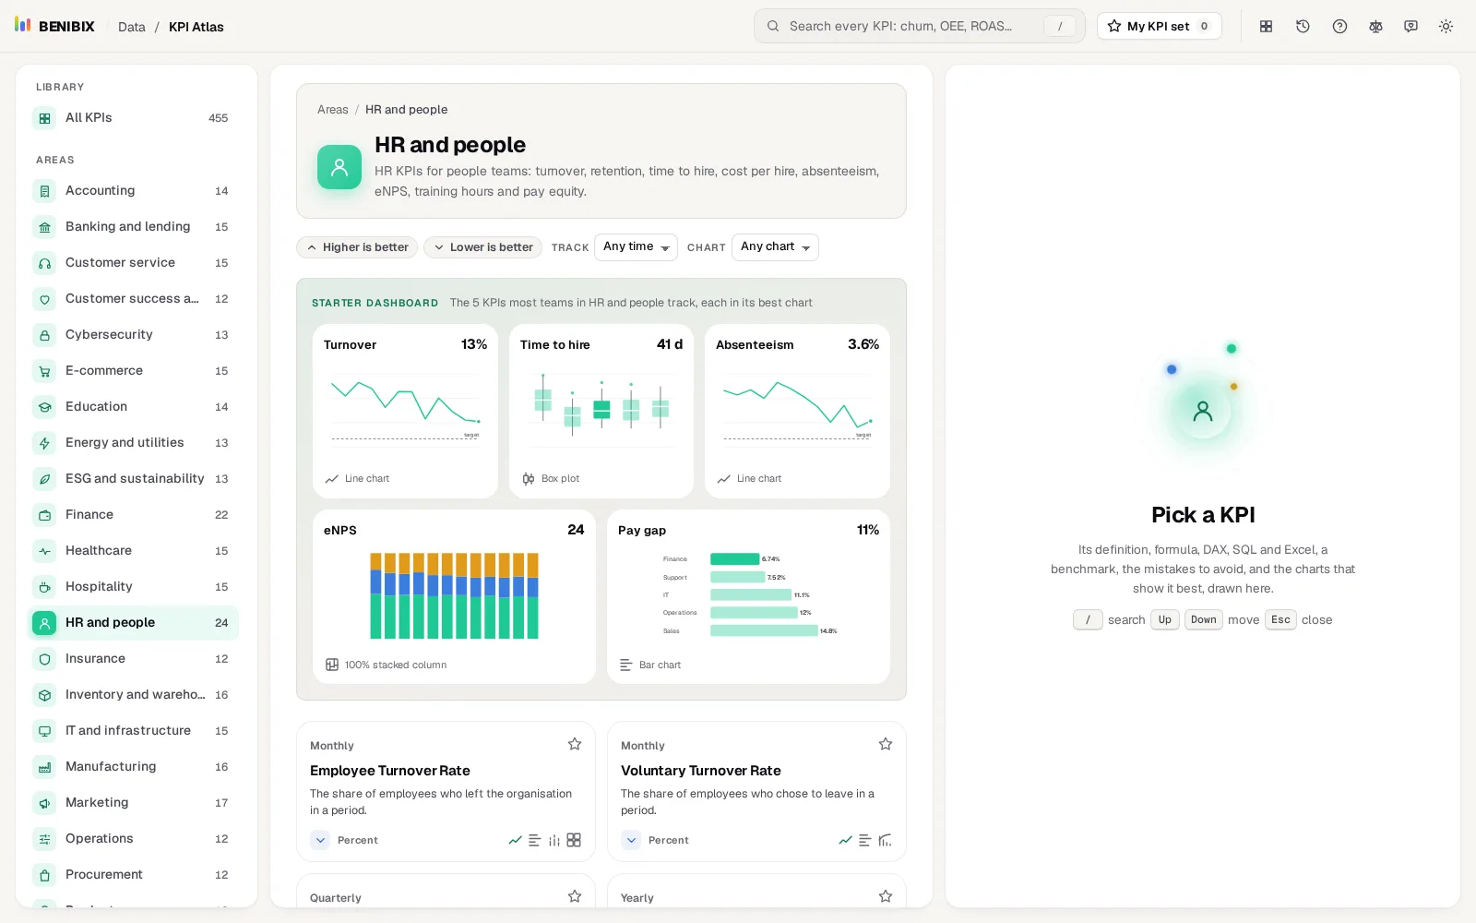Screen dimensions: 1476x923
Task: Click the KPI search field
Action: tap(919, 26)
